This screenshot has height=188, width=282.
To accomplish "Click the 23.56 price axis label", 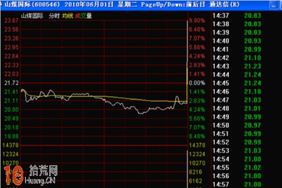I will [11, 29].
